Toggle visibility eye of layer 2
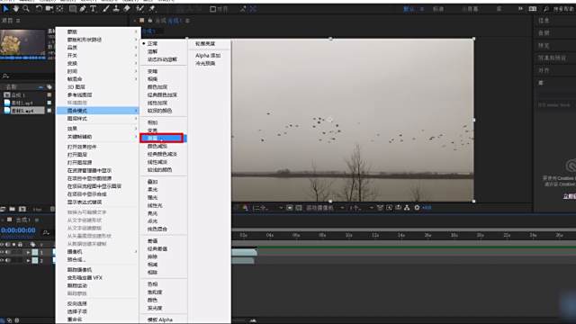The width and height of the screenshot is (576, 324). (2, 260)
